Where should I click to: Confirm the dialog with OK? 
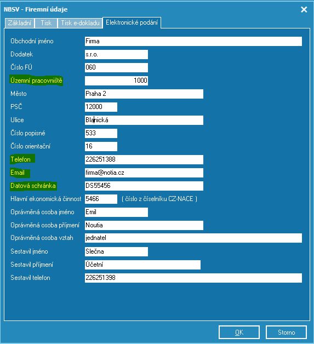pyautogui.click(x=239, y=332)
